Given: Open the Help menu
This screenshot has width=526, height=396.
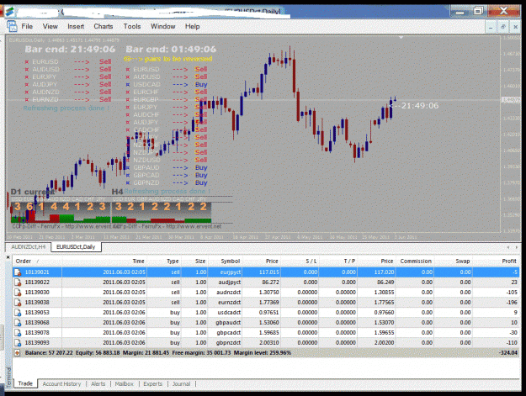Looking at the screenshot, I should tap(192, 26).
